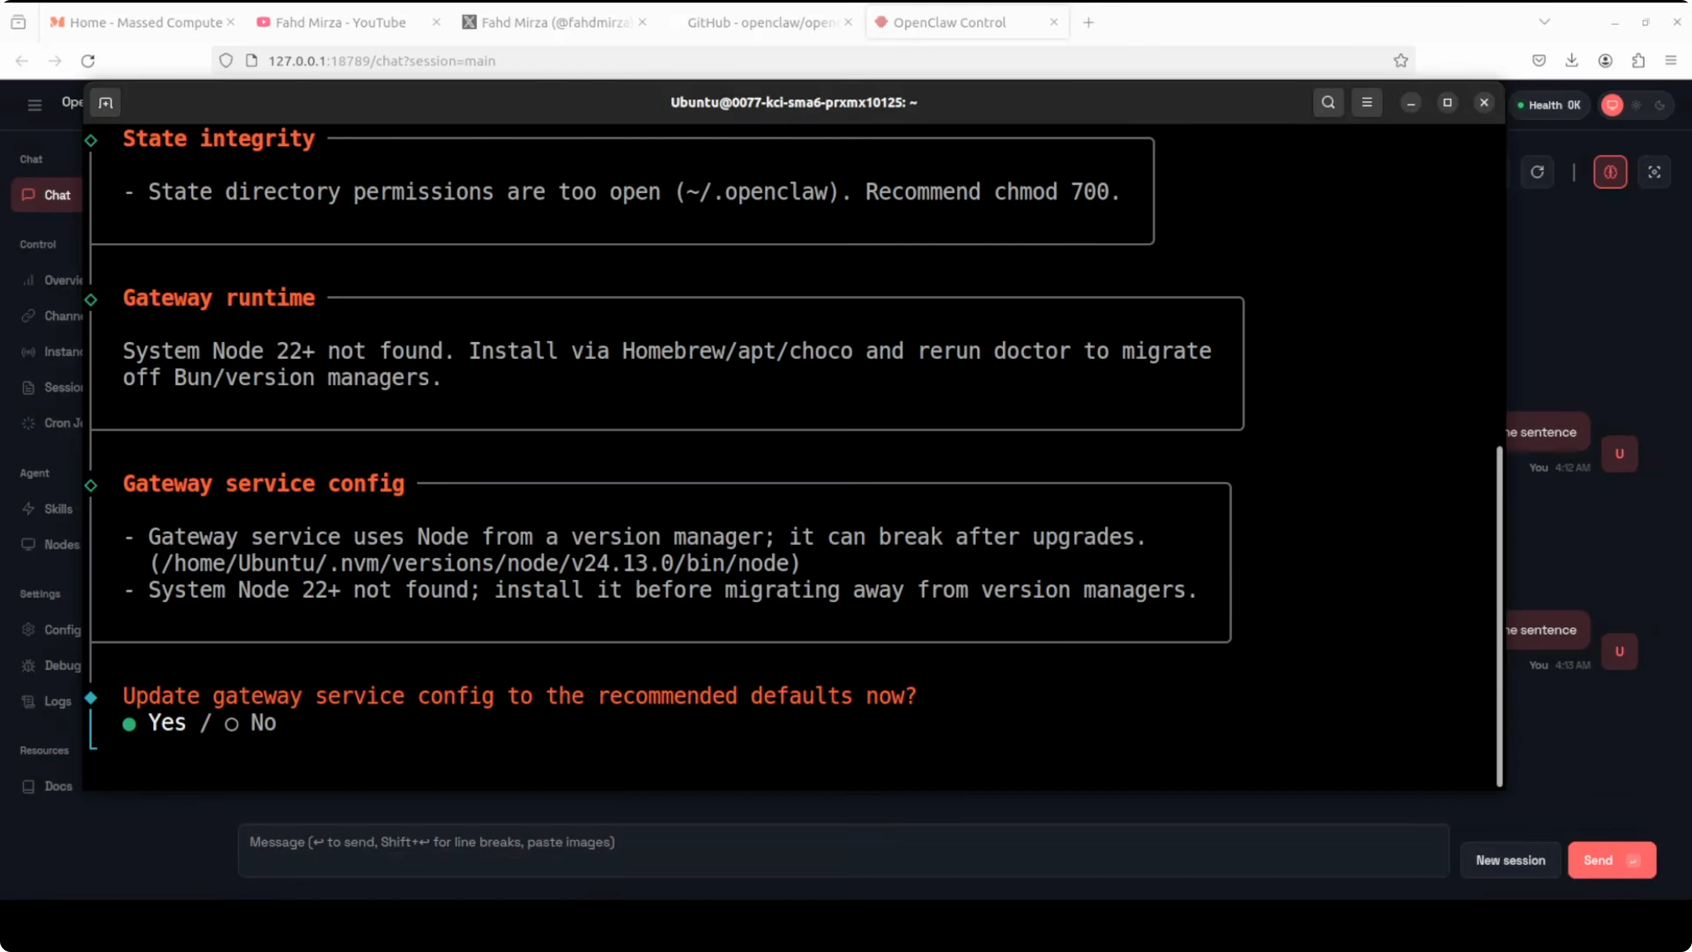Click the refresh conversation icon
This screenshot has height=952, width=1692.
coord(1538,172)
